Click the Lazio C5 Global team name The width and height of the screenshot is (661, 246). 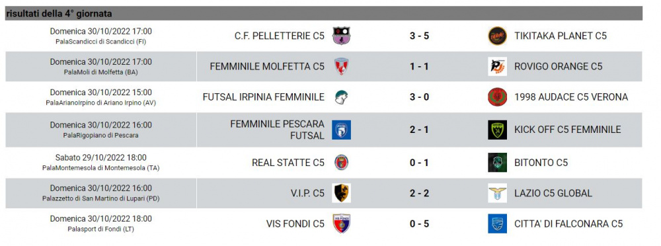pos(553,193)
